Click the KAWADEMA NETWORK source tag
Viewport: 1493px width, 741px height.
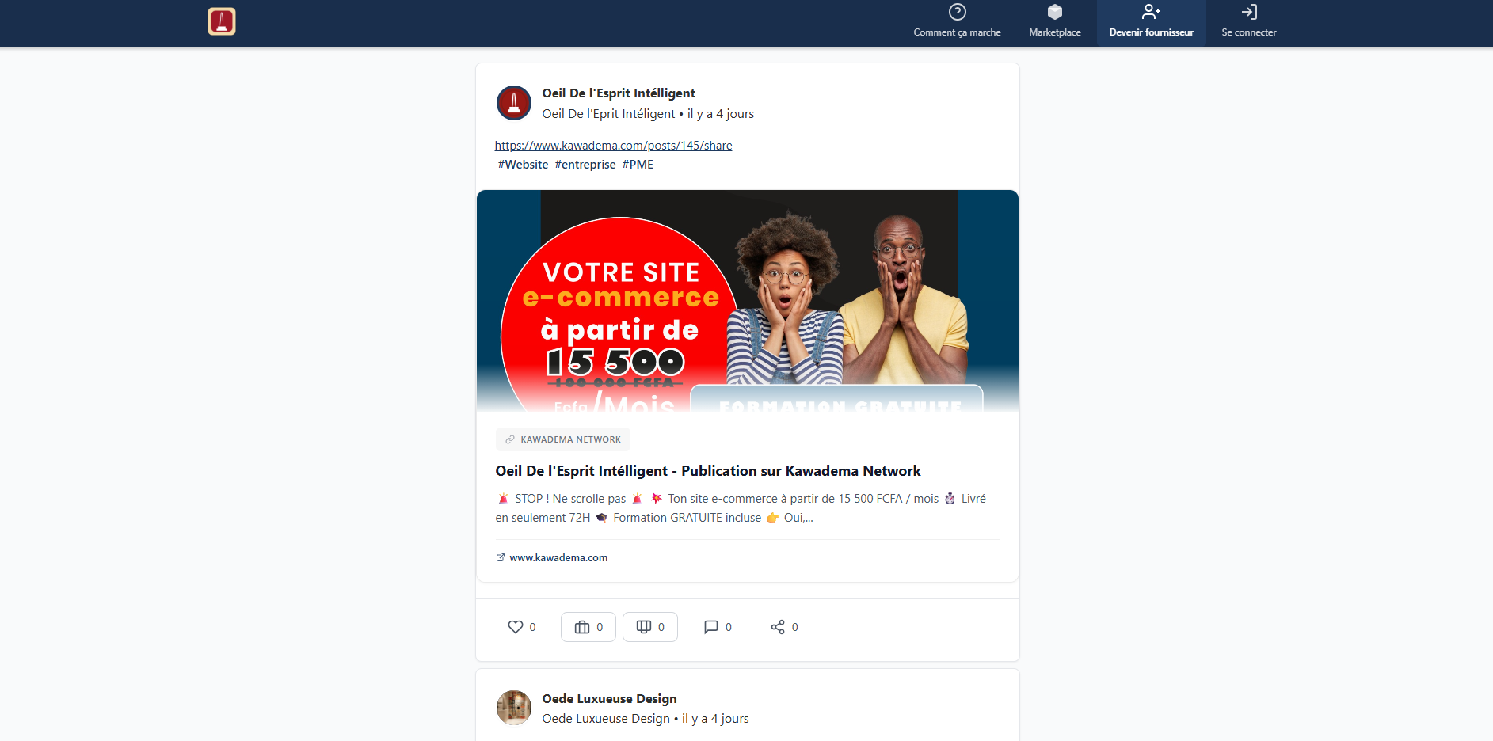[x=562, y=439]
